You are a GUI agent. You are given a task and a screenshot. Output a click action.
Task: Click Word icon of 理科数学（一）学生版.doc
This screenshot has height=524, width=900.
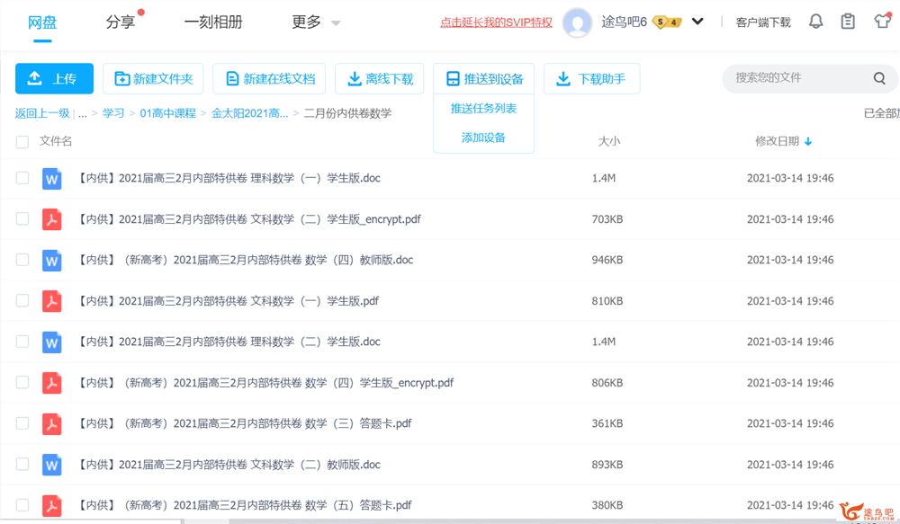[51, 178]
